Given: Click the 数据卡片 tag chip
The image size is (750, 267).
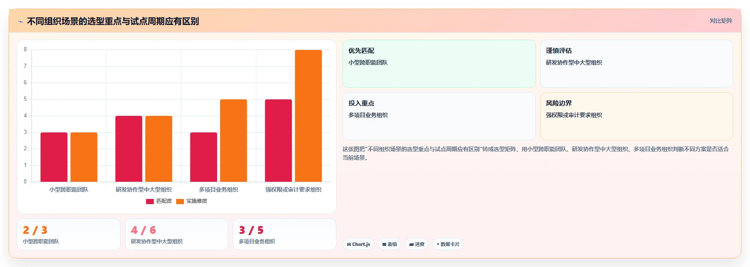Looking at the screenshot, I should pos(448,244).
